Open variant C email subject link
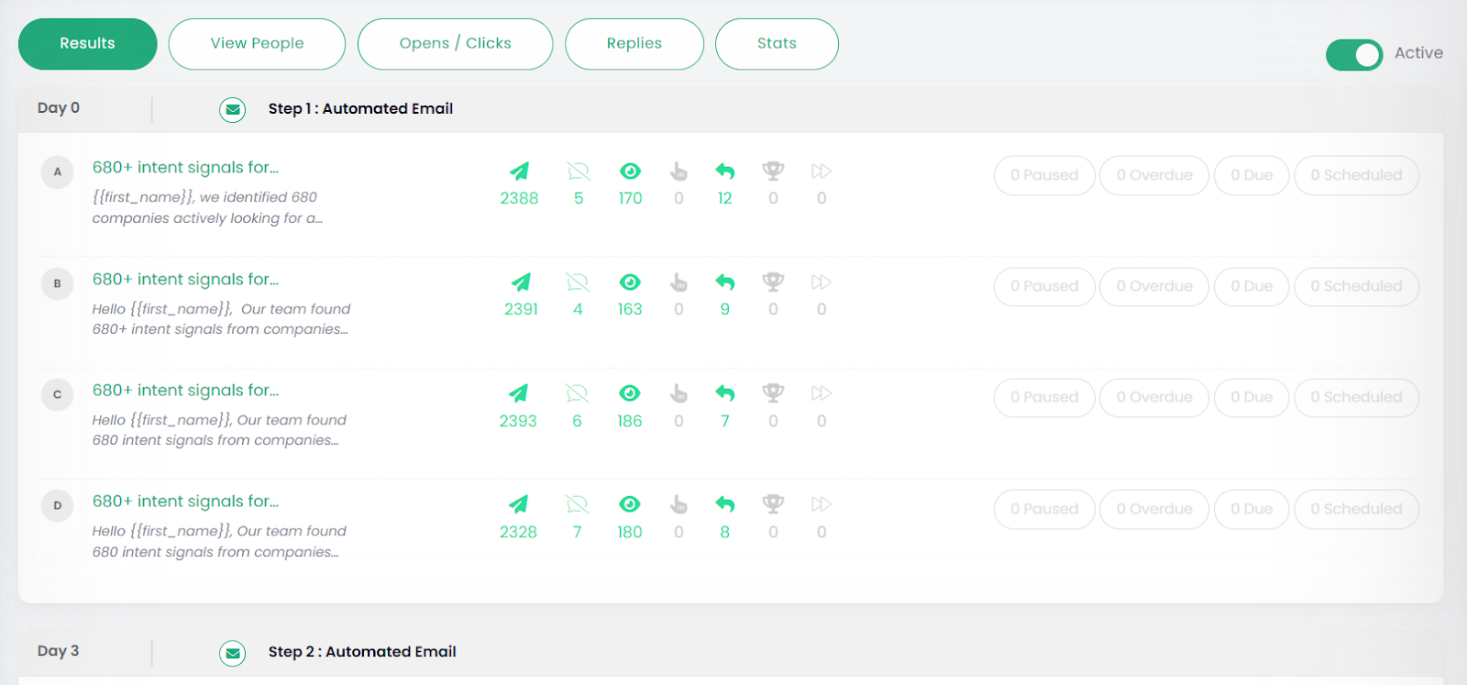The width and height of the screenshot is (1467, 685). (x=185, y=391)
